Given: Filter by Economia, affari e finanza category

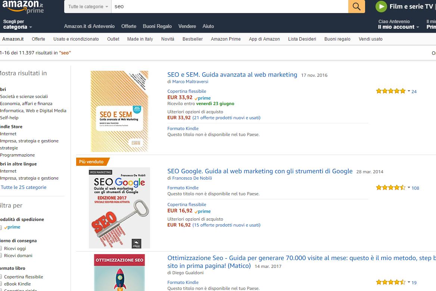Looking at the screenshot, I should (x=26, y=104).
